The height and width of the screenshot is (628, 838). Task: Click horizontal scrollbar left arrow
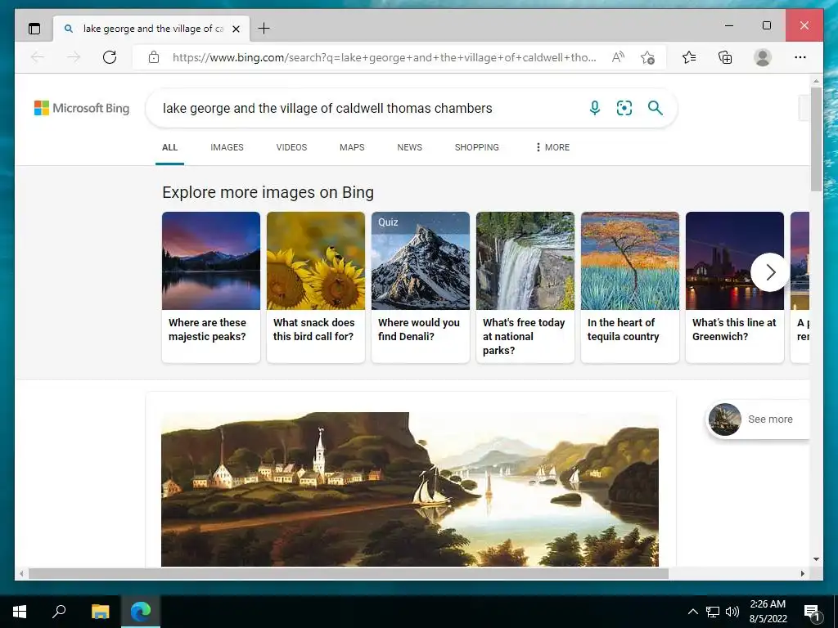click(21, 573)
